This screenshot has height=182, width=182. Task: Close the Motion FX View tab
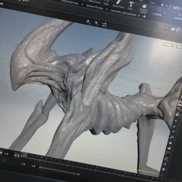[107, 9]
